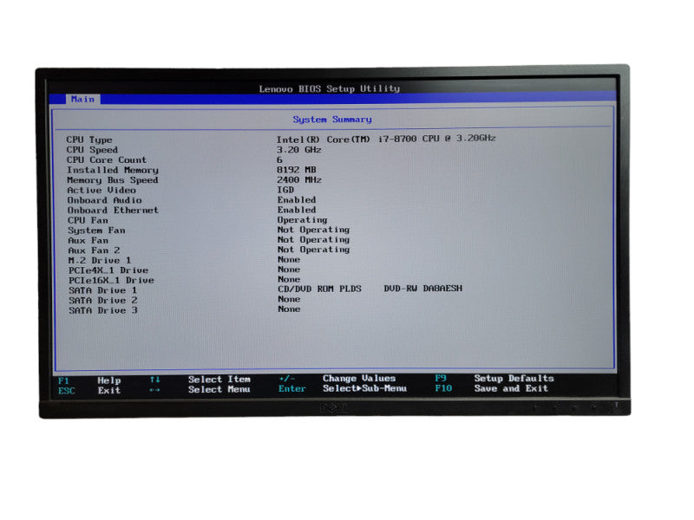Click the Help label in footer
This screenshot has height=520, width=694.
109,380
